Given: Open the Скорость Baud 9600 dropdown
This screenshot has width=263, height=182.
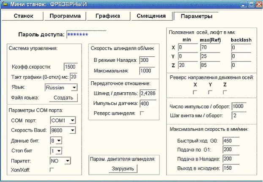Looking at the screenshot, I should pyautogui.click(x=63, y=130).
